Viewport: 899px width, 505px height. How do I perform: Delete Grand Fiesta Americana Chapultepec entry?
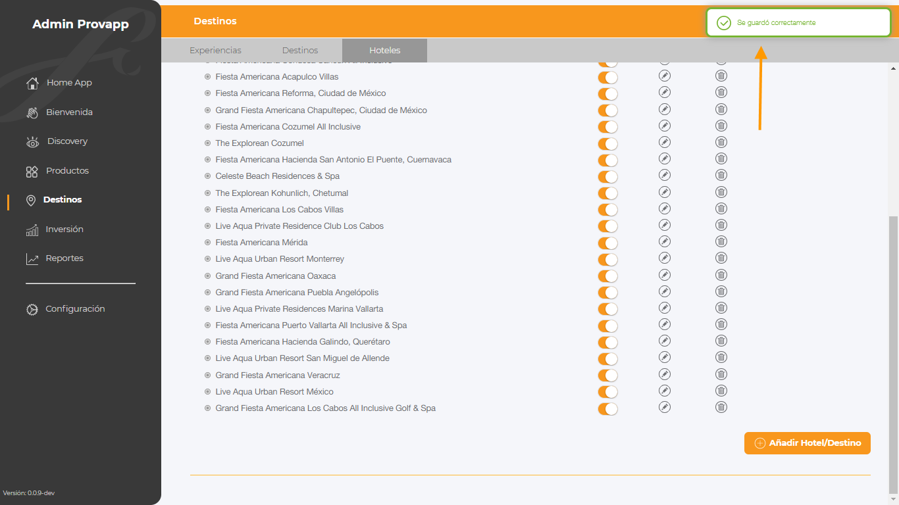pyautogui.click(x=721, y=109)
